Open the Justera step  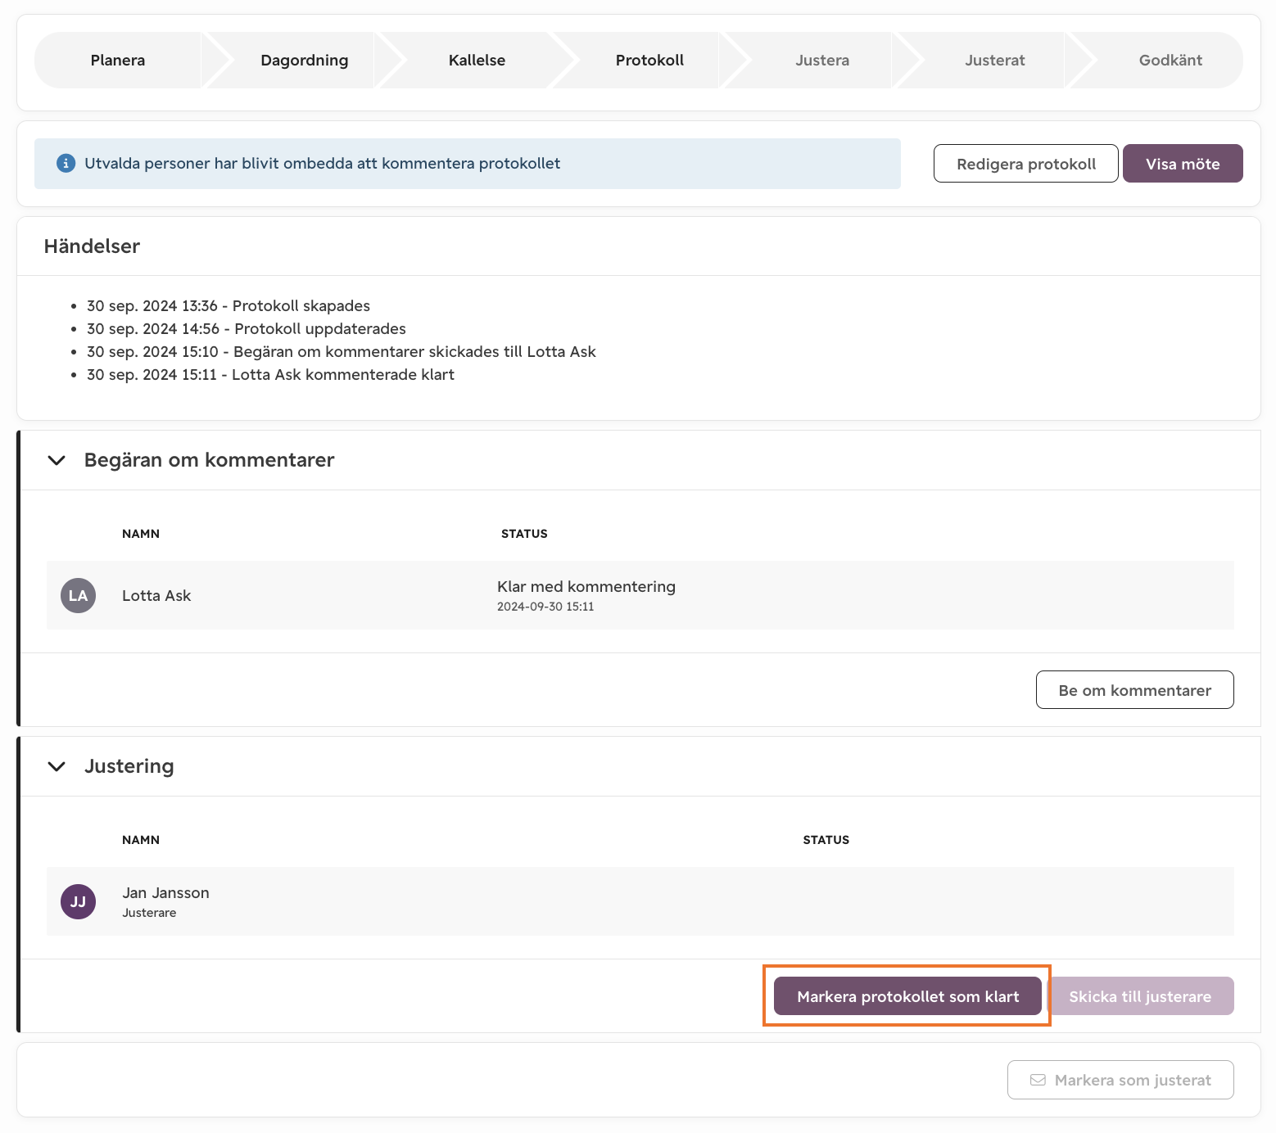tap(822, 60)
